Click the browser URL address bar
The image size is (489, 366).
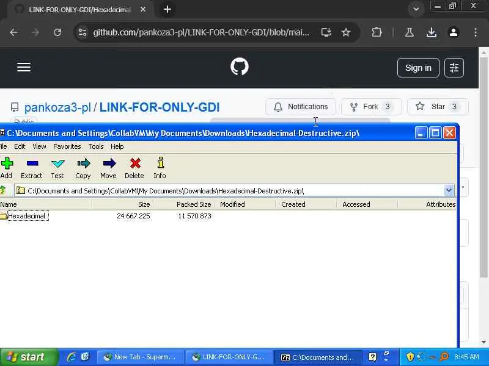click(201, 32)
